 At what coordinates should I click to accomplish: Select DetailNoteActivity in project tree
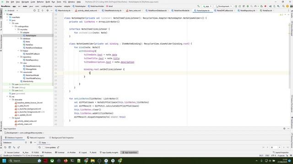[33, 66]
